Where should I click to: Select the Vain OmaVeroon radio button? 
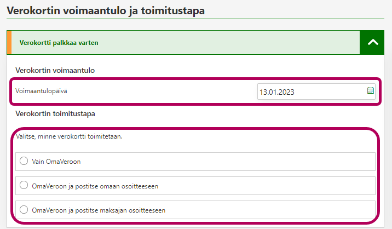point(24,161)
